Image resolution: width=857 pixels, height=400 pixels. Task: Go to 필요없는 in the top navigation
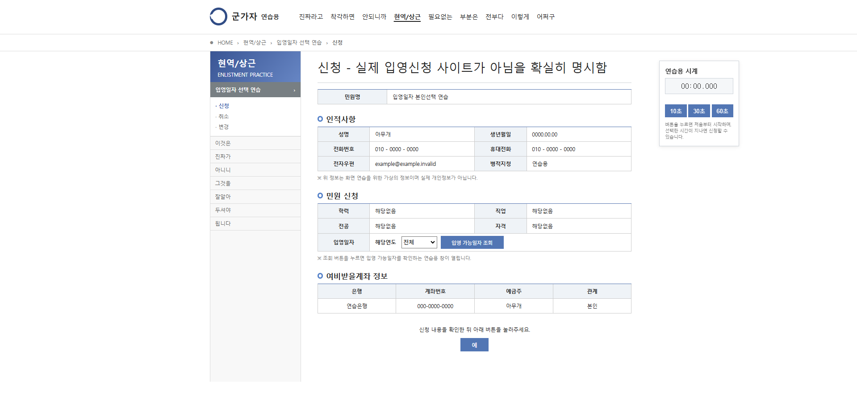pyautogui.click(x=440, y=16)
